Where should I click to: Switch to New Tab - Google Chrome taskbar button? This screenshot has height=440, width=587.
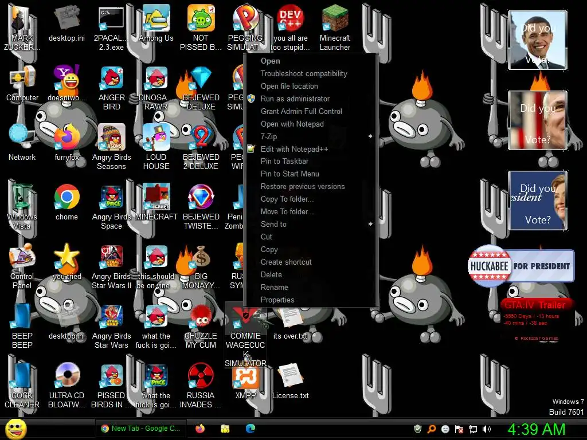click(x=140, y=429)
